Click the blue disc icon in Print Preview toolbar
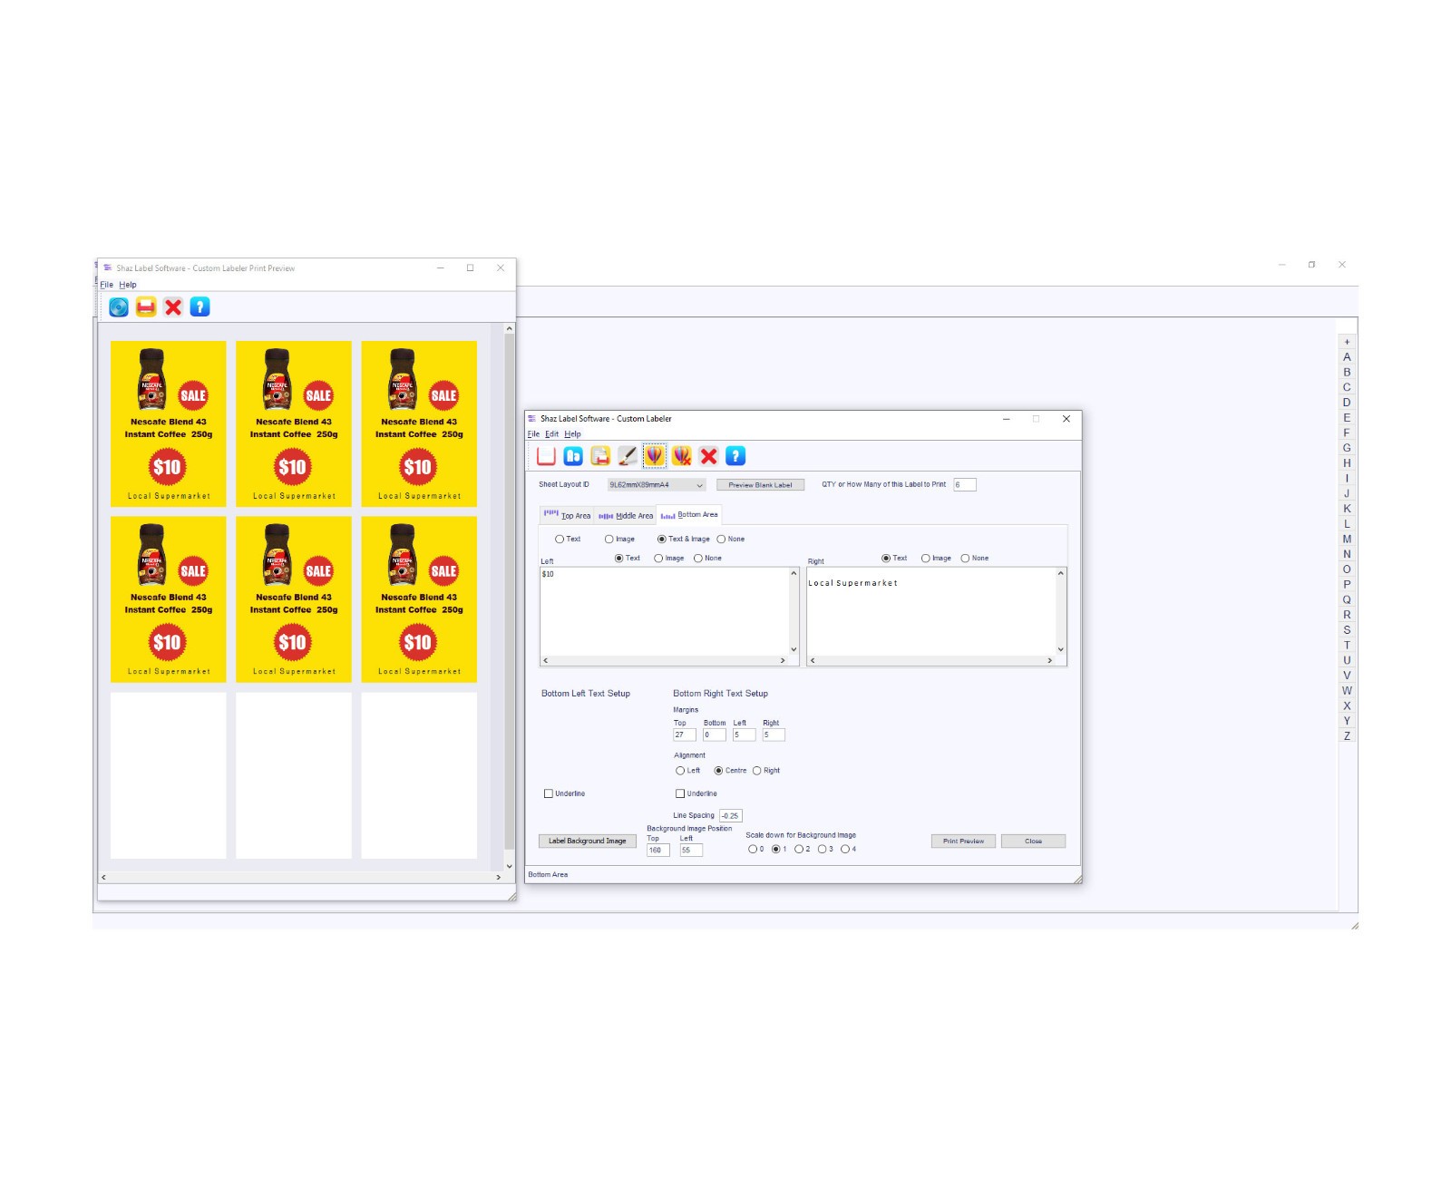 [119, 307]
